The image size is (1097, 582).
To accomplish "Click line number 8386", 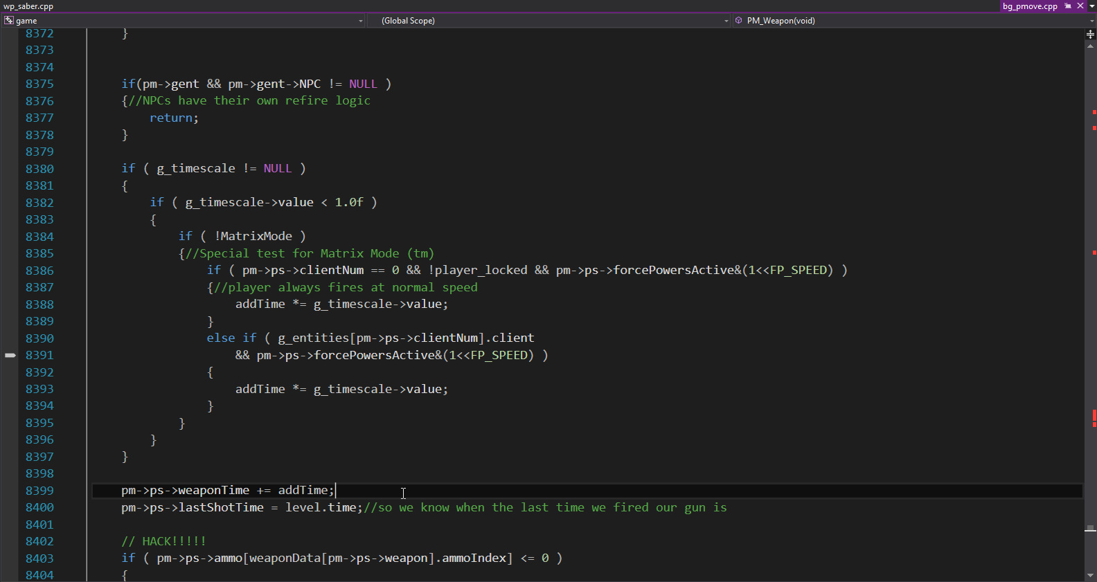I will 39,271.
